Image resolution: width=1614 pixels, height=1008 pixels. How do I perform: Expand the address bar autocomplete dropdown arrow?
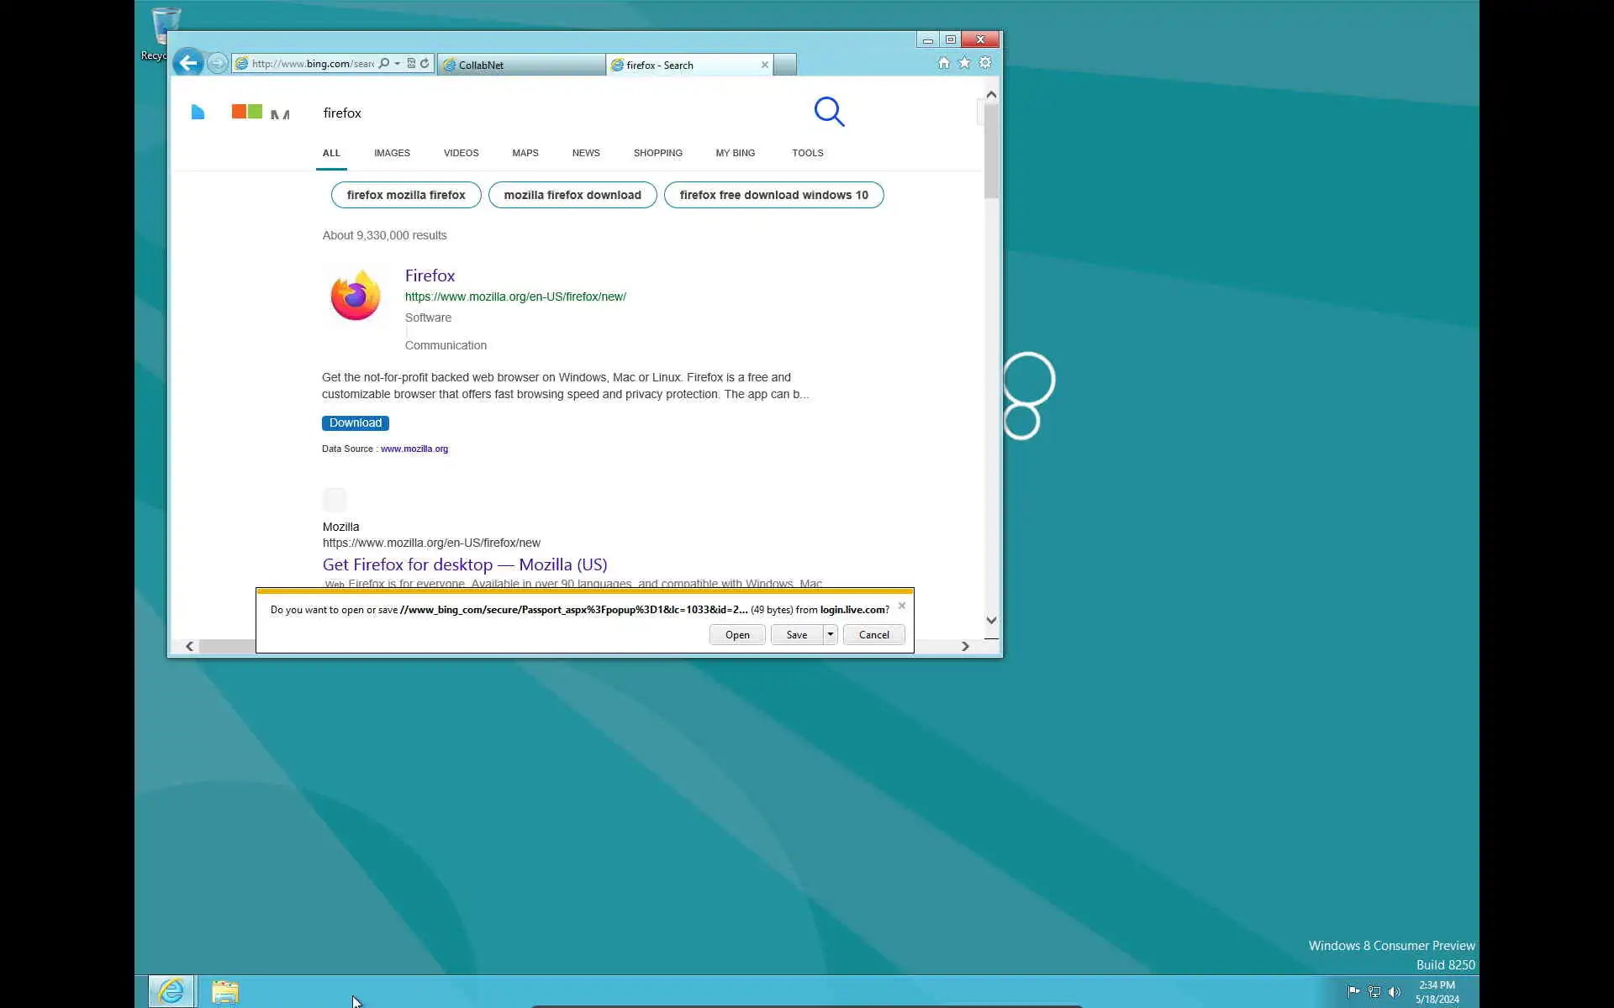[x=398, y=64]
